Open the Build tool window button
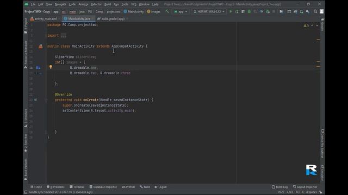The width and height of the screenshot is (348, 195). point(145,187)
